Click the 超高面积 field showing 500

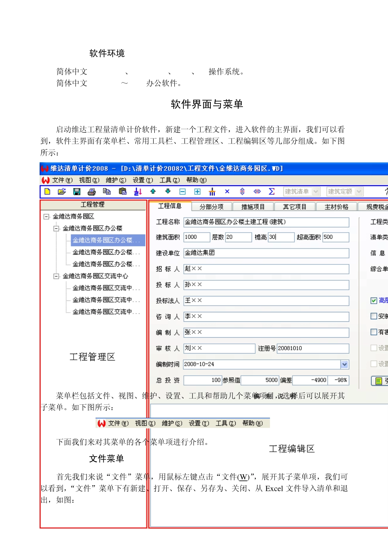336,237
